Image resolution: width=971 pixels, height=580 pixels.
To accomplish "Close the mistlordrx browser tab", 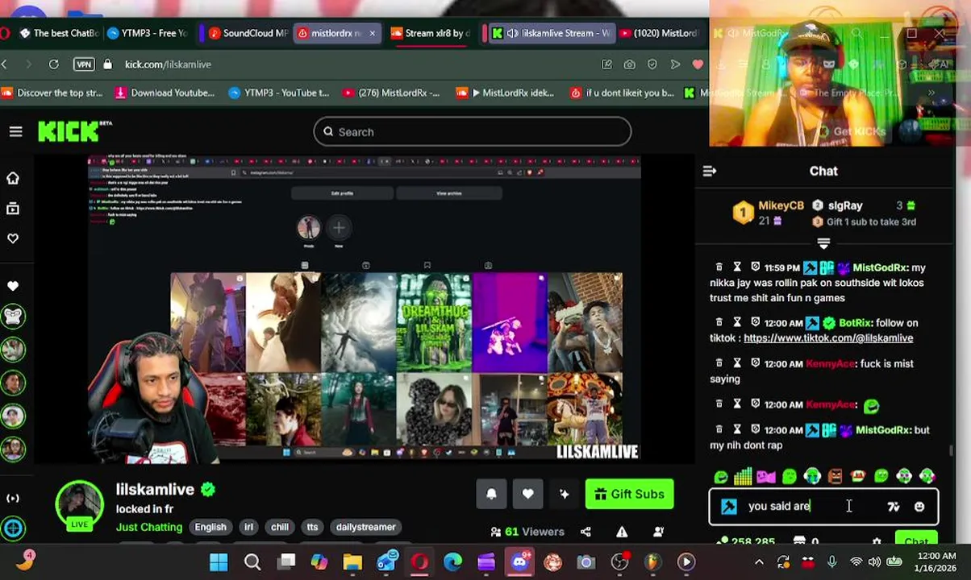I will click(372, 33).
